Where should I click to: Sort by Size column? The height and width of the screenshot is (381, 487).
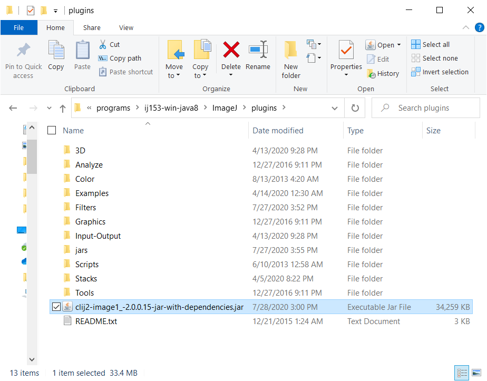point(433,130)
